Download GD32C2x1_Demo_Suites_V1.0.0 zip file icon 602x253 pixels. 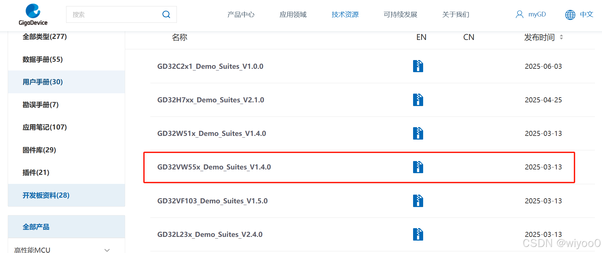[x=418, y=66]
